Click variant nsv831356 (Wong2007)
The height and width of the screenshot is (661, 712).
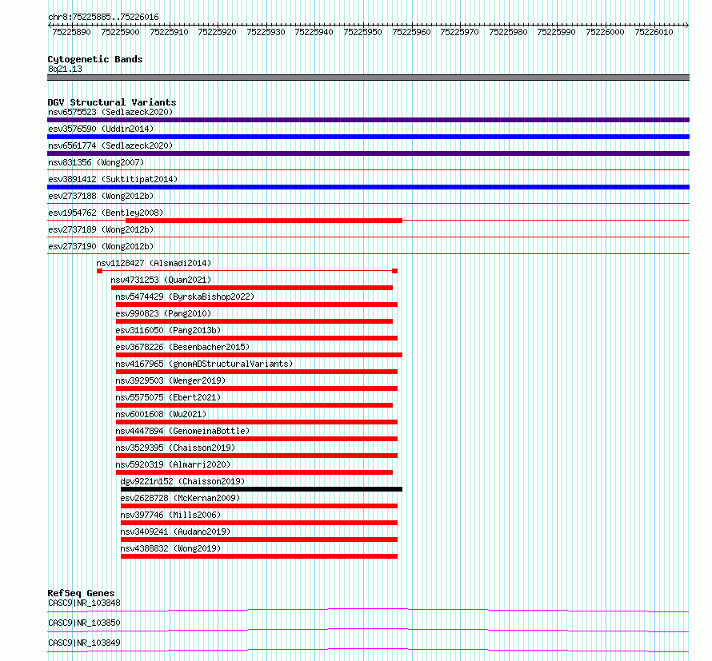click(x=96, y=162)
